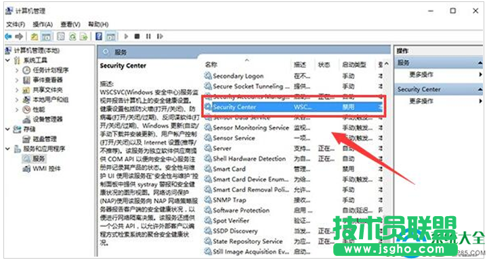Open the 操作(A) menu
This screenshot has height=260, width=487.
click(x=43, y=24)
